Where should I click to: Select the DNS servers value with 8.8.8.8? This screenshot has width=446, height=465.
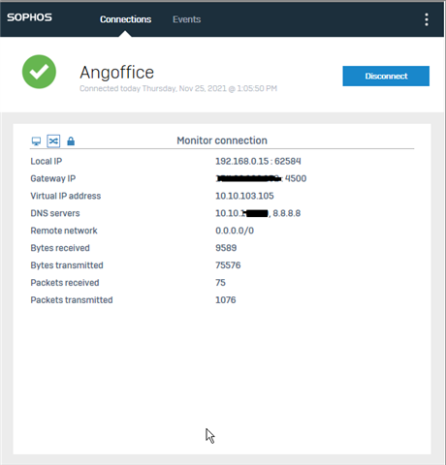coord(258,213)
